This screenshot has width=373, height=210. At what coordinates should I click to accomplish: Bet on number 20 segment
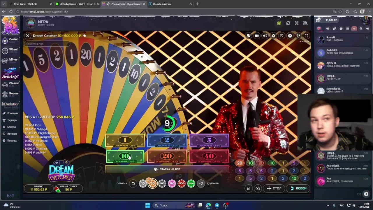click(167, 157)
